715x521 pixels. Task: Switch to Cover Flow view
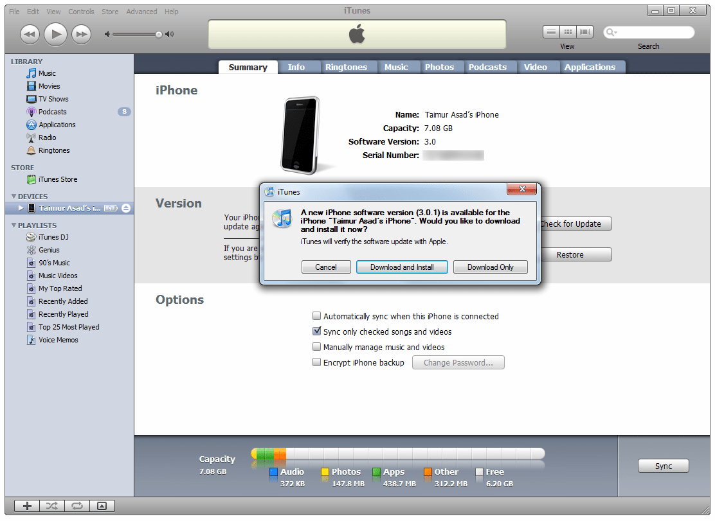click(x=584, y=31)
